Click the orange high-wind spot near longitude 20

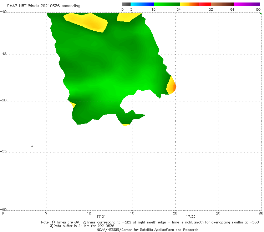point(174,86)
